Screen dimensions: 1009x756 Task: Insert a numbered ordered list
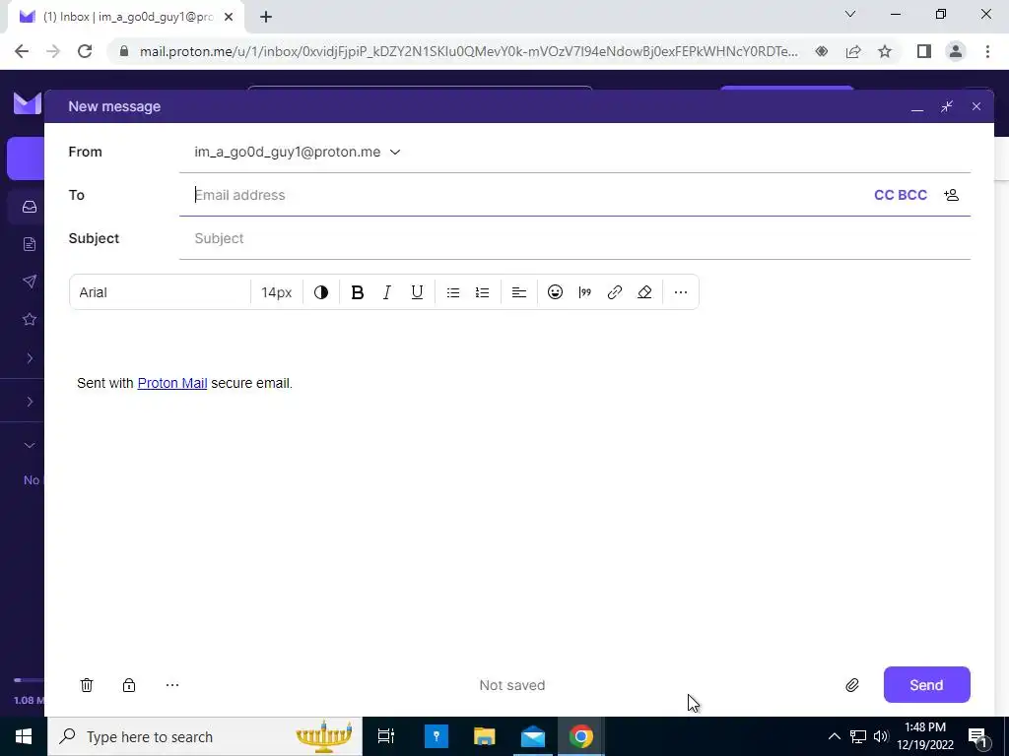pyautogui.click(x=482, y=292)
